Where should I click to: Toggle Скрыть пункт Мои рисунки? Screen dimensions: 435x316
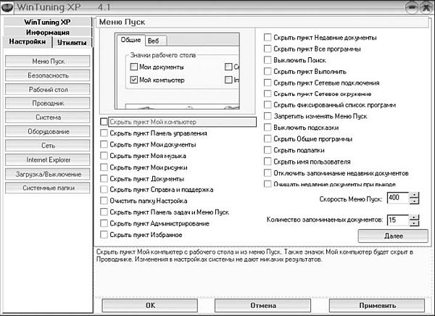pos(104,167)
